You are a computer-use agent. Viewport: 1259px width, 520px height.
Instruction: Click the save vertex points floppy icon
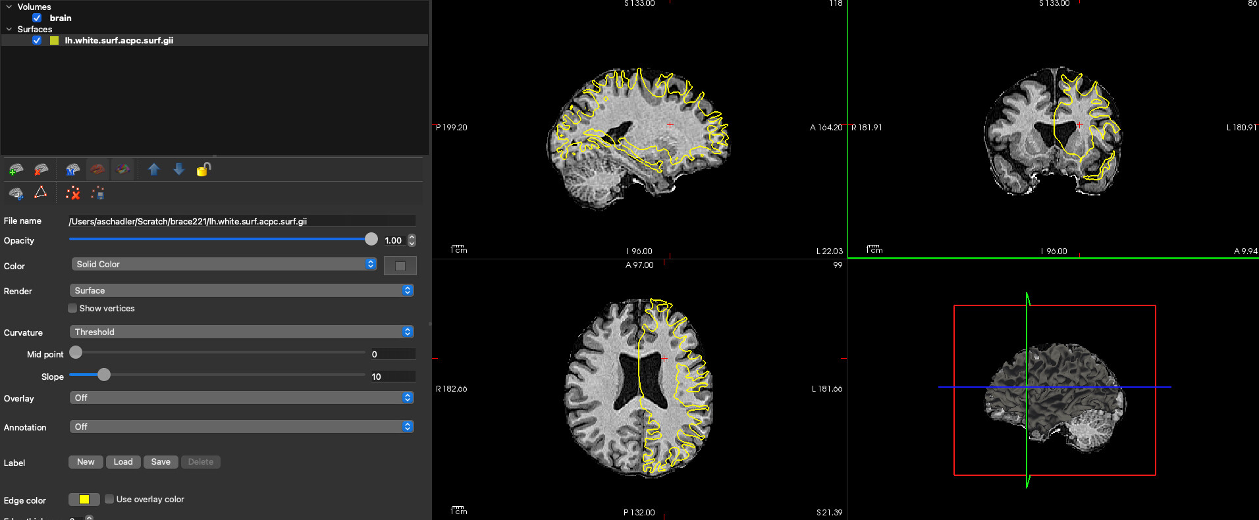pos(98,193)
